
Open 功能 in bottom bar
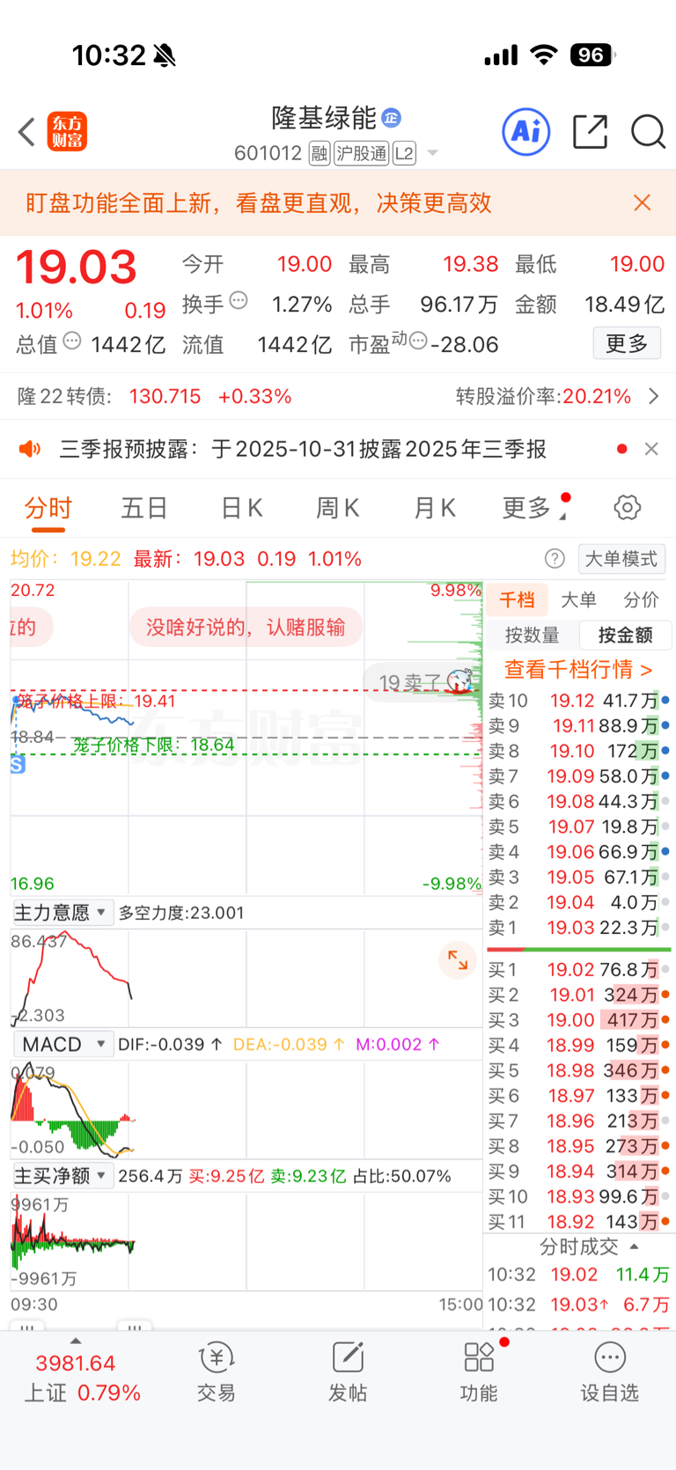click(479, 1371)
